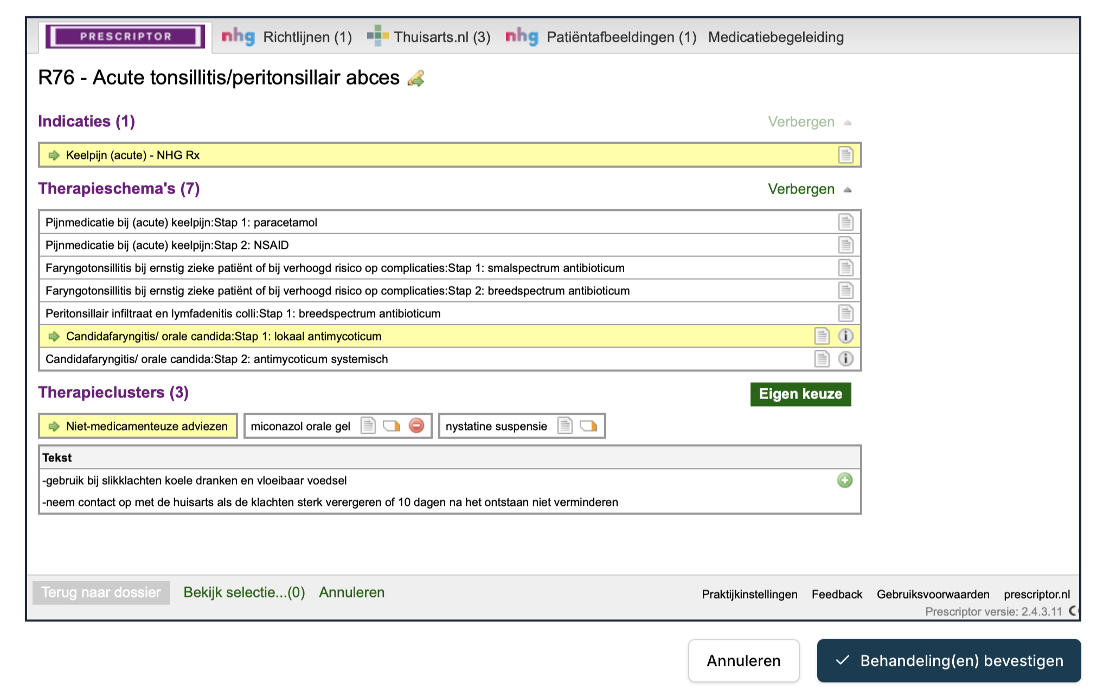Screen dimensions: 1103x694
Task: Click info icon on lokaal antimycoticum row
Action: coord(845,336)
